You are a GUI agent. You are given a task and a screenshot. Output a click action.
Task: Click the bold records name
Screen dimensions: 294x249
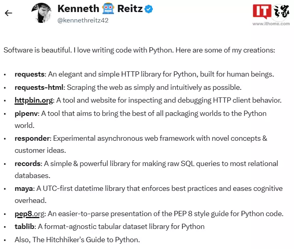point(28,164)
